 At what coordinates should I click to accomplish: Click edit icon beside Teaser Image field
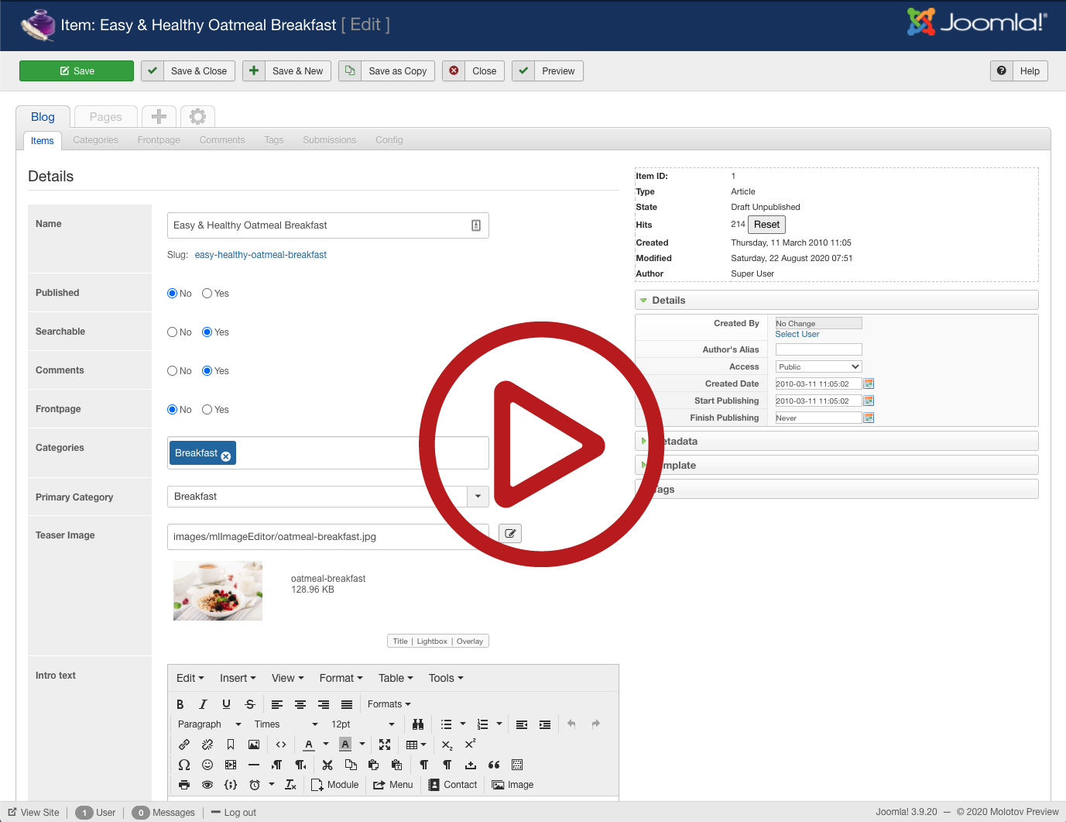pyautogui.click(x=510, y=533)
